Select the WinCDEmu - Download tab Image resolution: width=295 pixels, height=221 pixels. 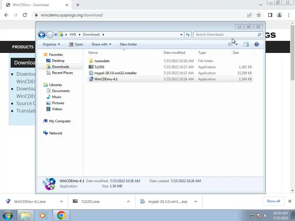[37, 5]
